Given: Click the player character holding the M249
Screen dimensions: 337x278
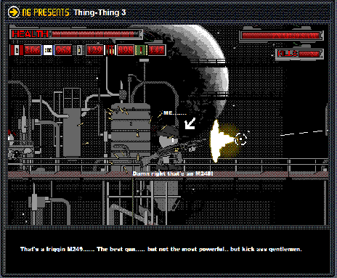Looking at the screenshot, I should click(171, 148).
